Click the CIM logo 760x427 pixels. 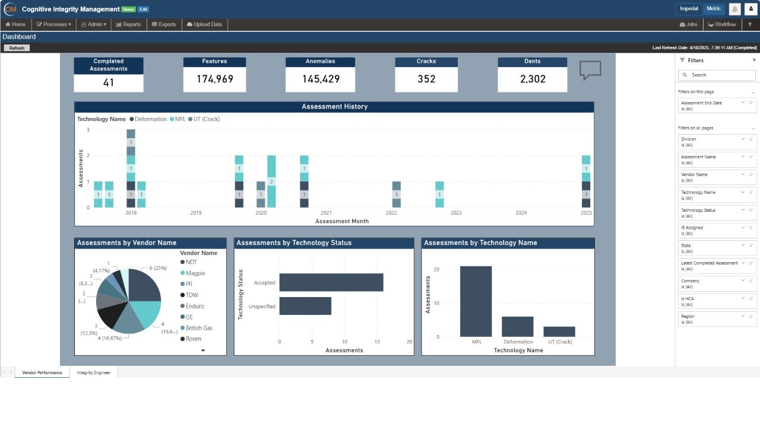(9, 9)
